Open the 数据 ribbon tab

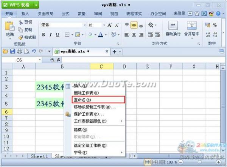click(x=81, y=14)
